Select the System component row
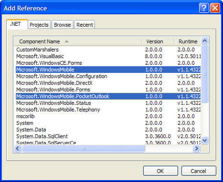The image size is (223, 182). click(x=108, y=123)
